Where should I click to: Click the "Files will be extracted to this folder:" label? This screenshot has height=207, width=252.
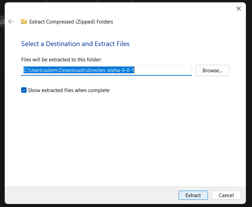tap(61, 60)
